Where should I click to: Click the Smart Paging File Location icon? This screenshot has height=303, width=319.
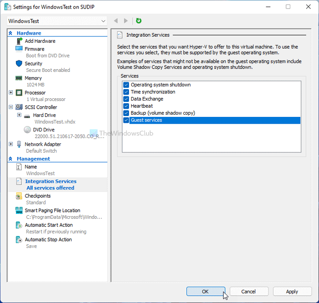tap(19, 210)
